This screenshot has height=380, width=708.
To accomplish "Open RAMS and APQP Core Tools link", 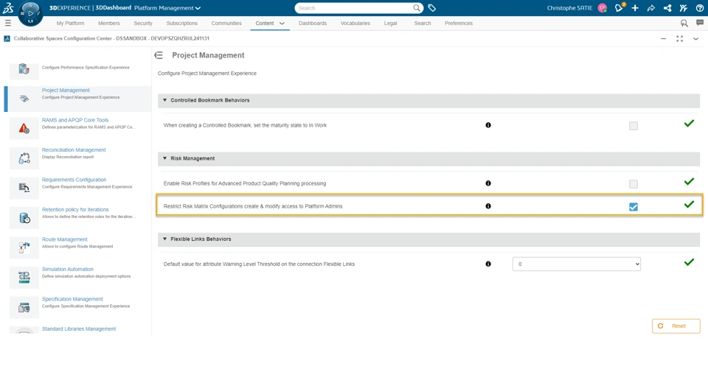I will click(75, 120).
